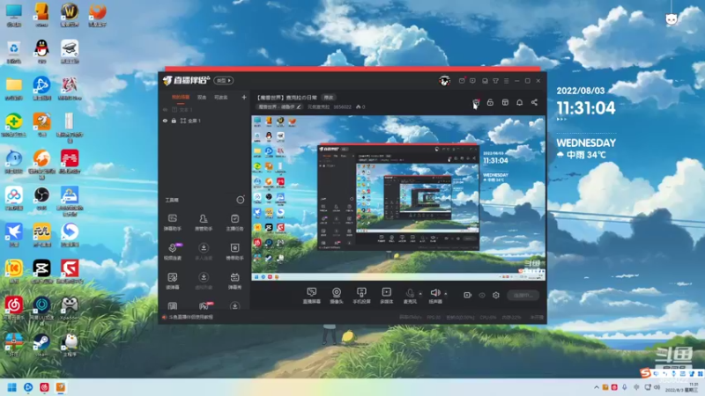Edit the stream category with the pencil icon
This screenshot has height=396, width=705.
coord(299,106)
